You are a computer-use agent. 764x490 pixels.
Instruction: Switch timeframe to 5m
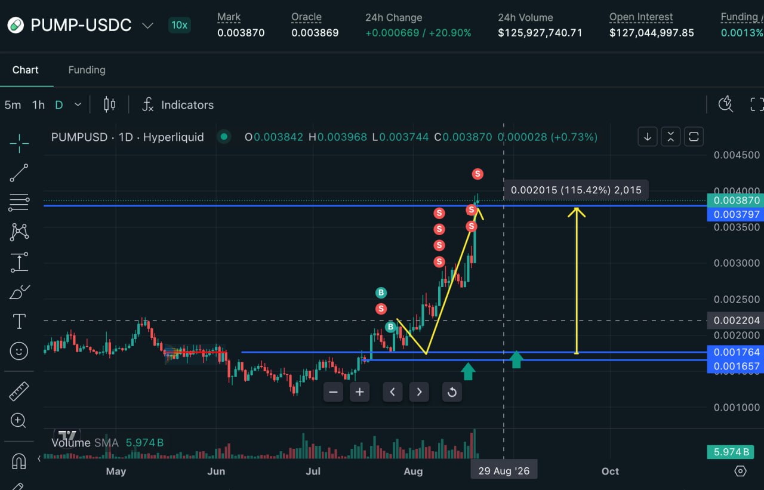click(13, 105)
